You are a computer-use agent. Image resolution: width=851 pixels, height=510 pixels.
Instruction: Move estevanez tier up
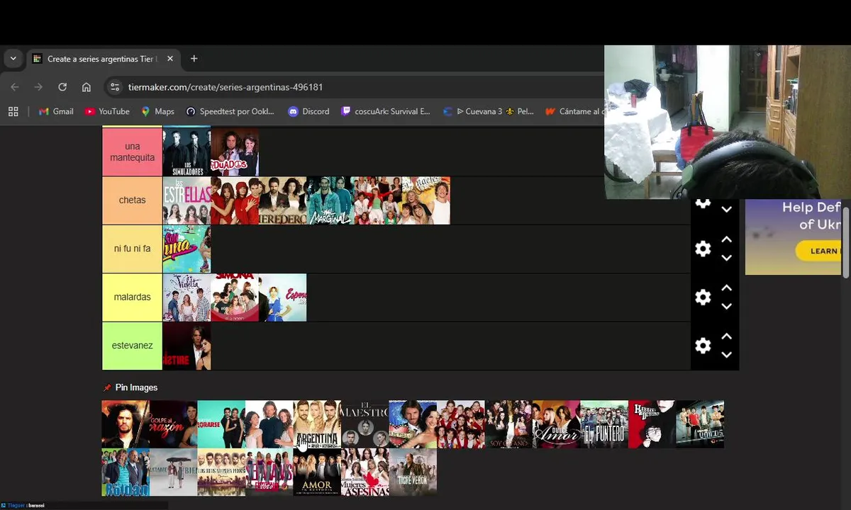click(x=726, y=336)
